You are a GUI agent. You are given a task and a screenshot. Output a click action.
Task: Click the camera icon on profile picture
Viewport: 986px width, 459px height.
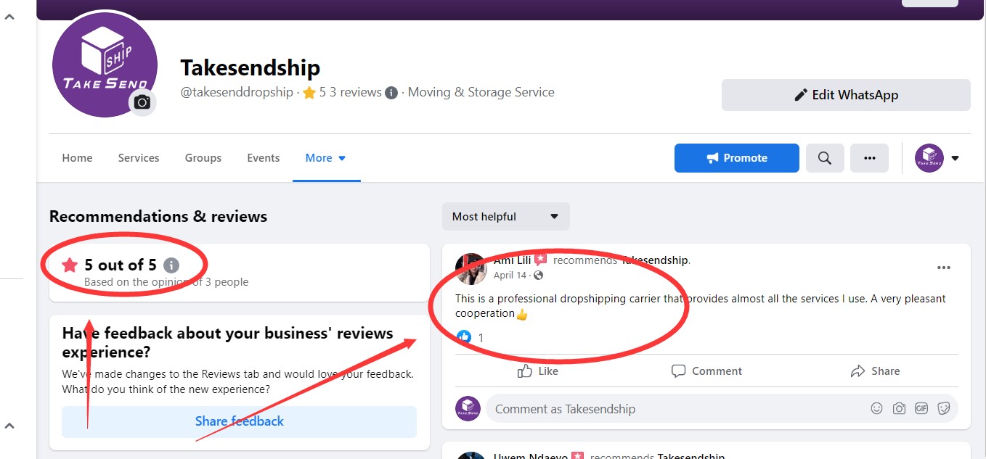tap(142, 102)
